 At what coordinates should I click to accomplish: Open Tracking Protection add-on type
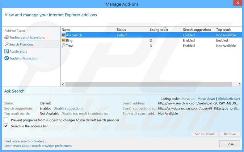pyautogui.click(x=23, y=58)
